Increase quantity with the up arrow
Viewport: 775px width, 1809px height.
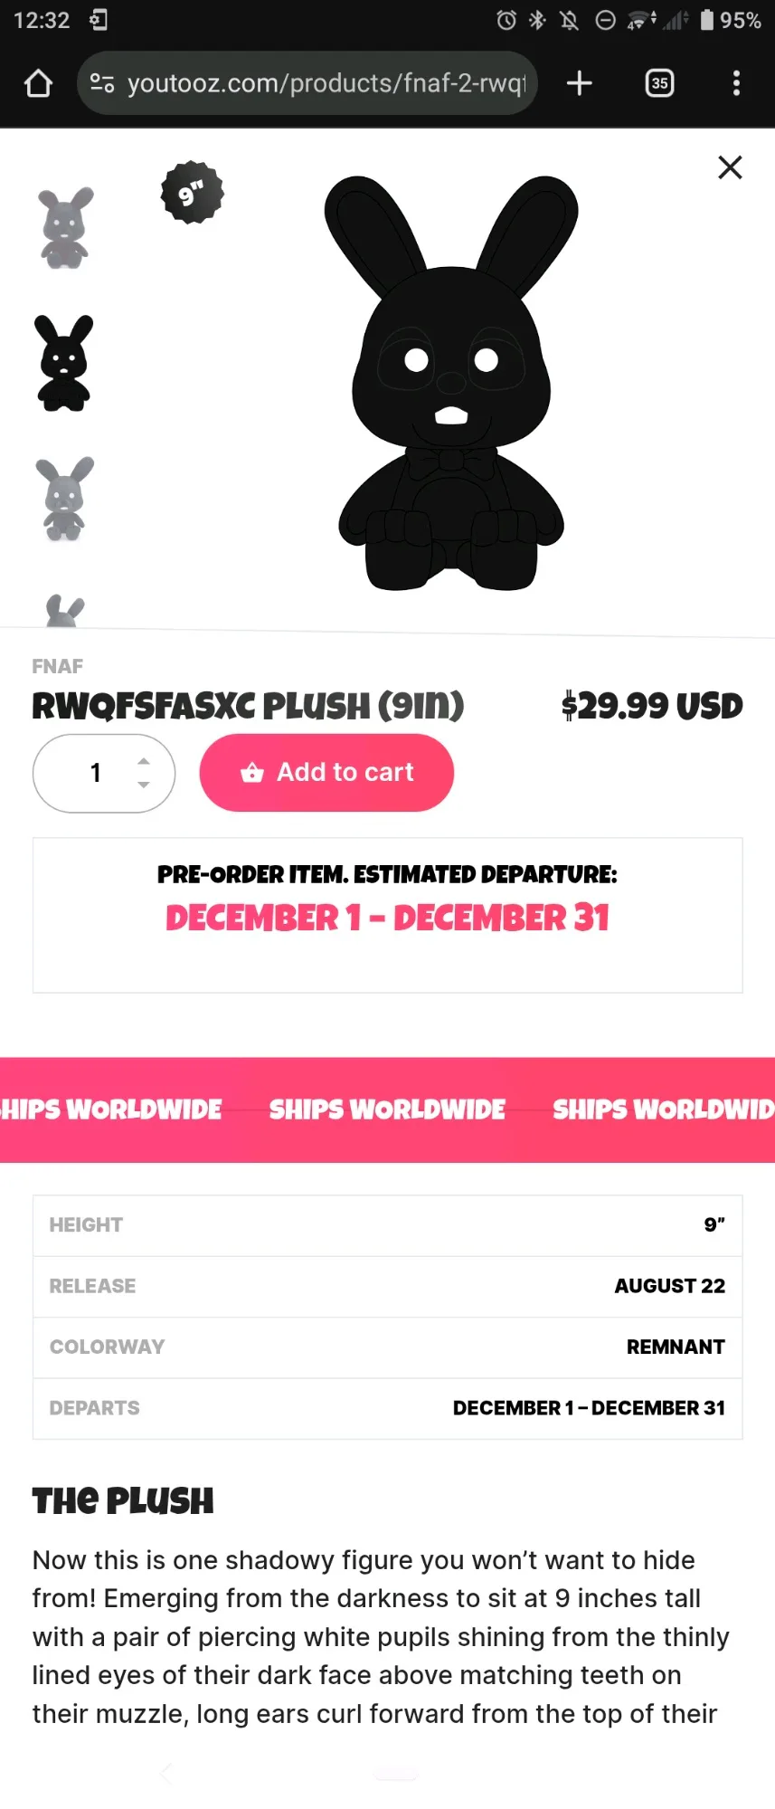(144, 761)
